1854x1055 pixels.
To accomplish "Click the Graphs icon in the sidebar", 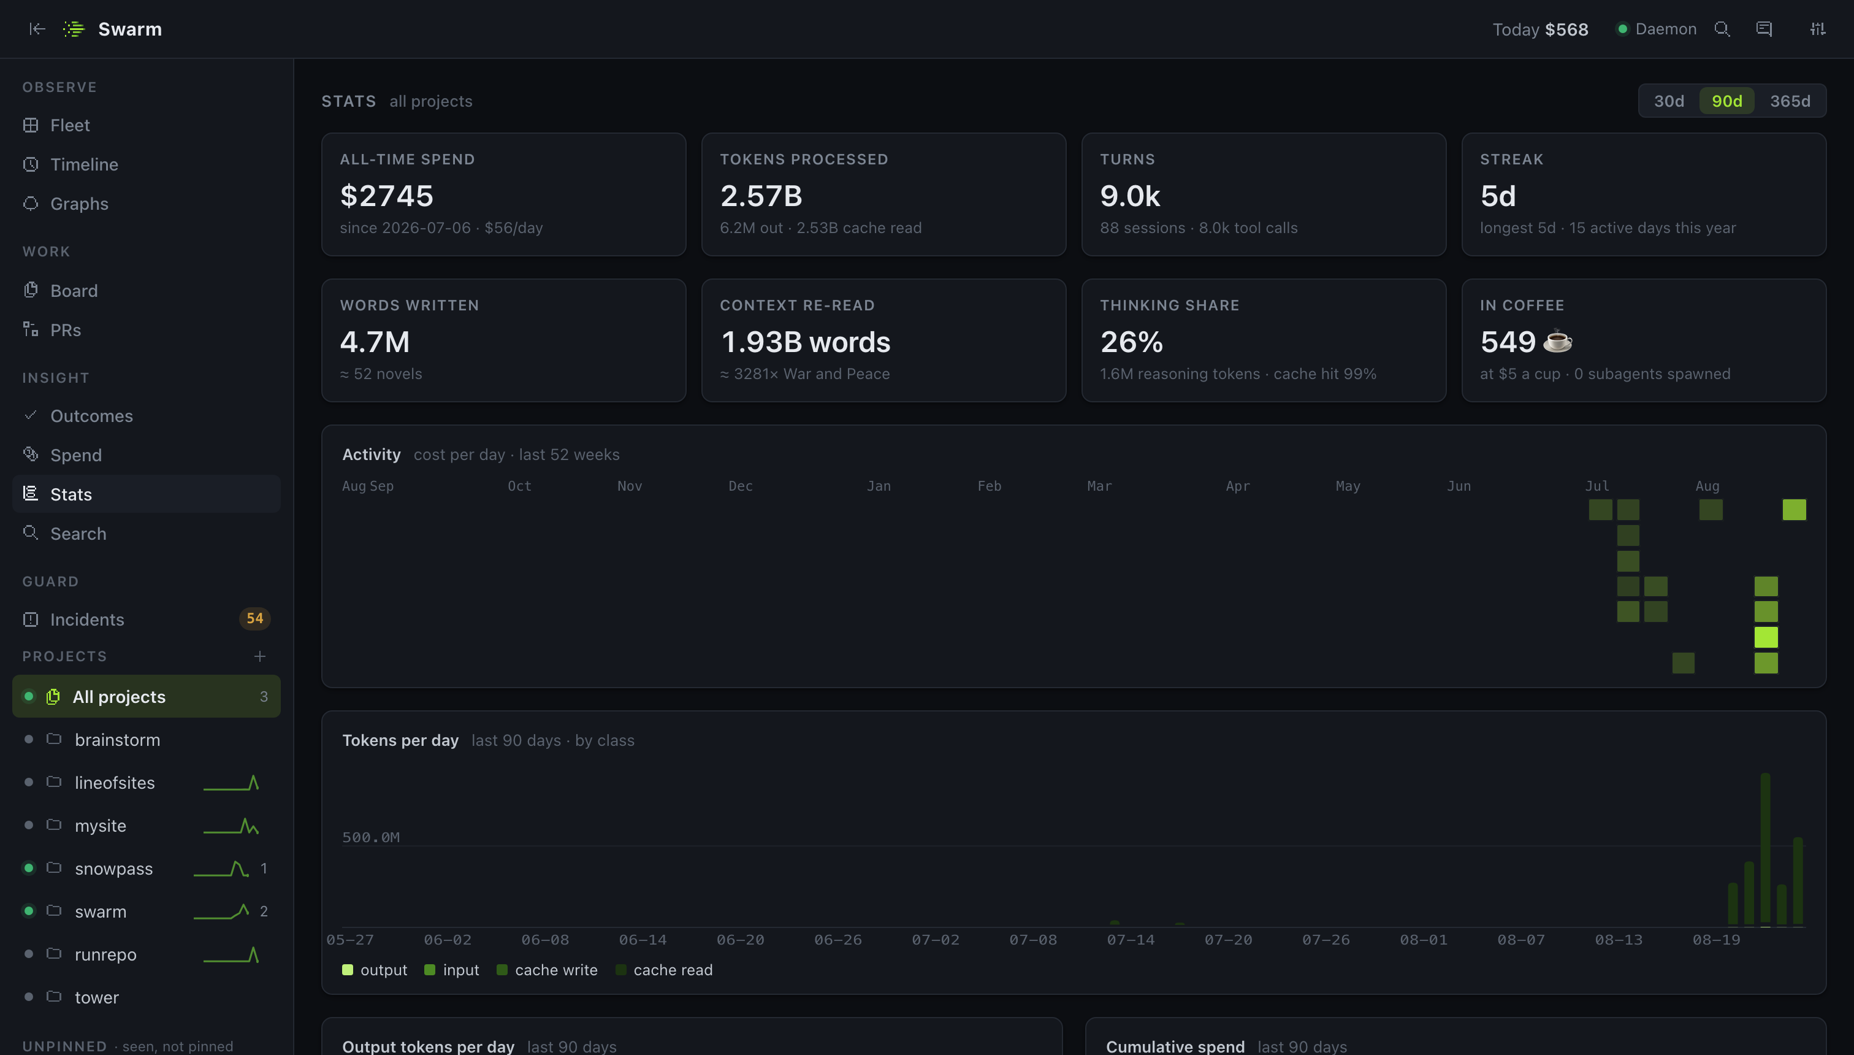I will [31, 204].
